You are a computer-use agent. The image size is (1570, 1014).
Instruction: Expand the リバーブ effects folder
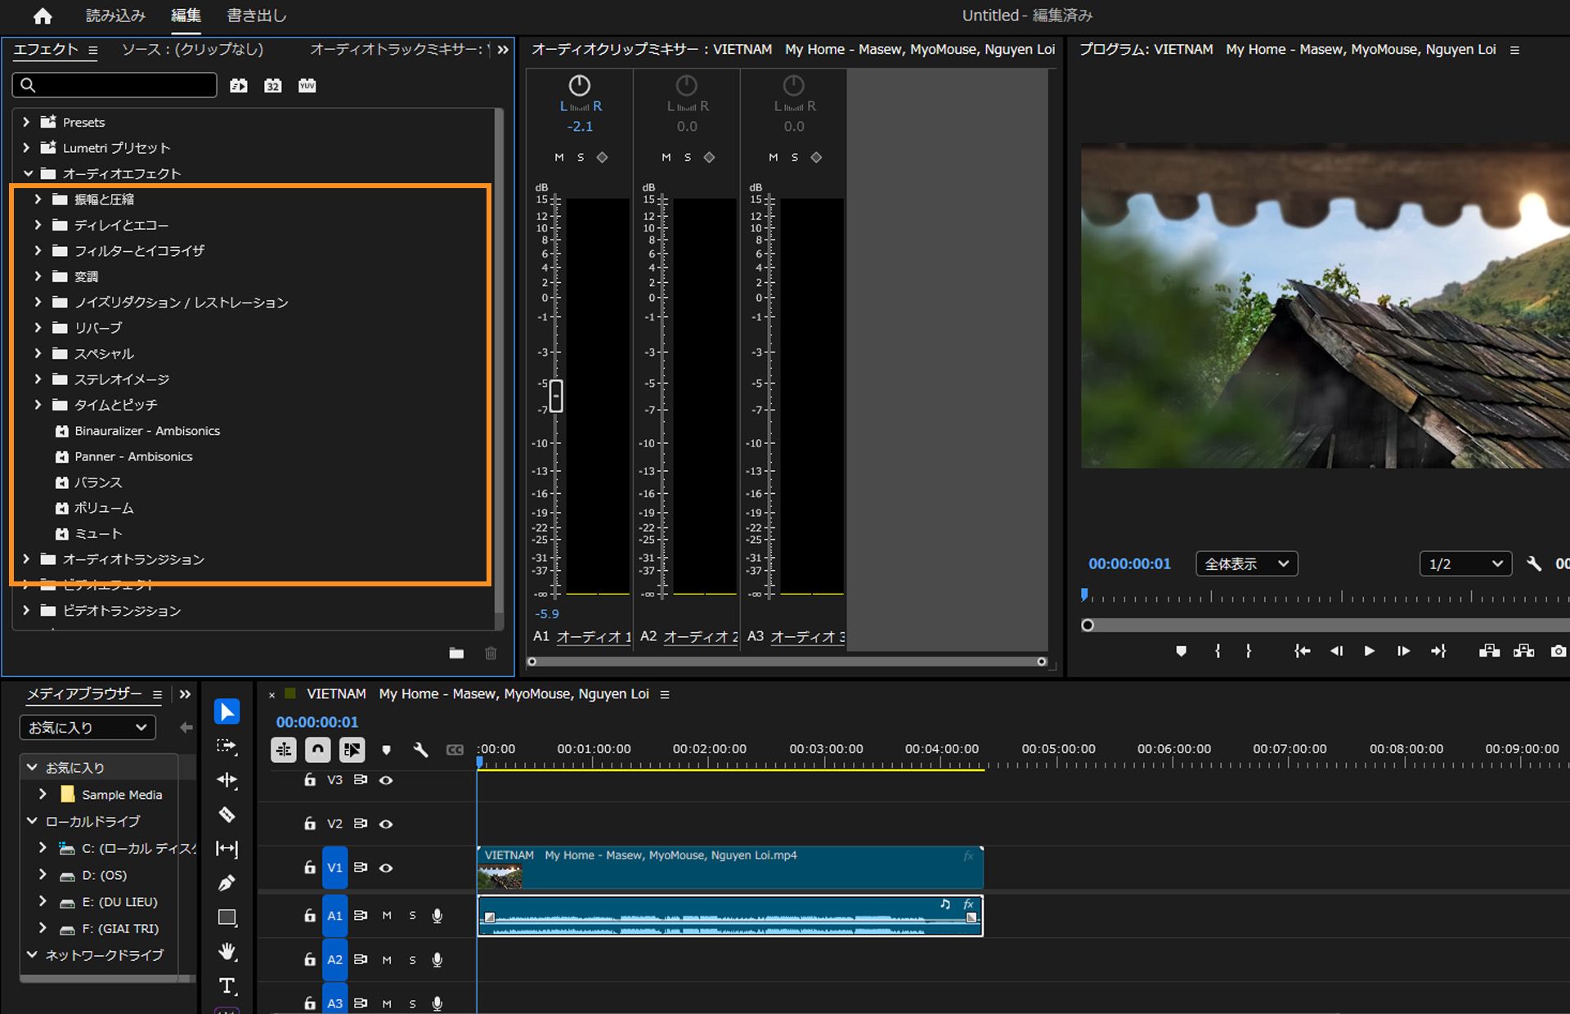click(38, 328)
